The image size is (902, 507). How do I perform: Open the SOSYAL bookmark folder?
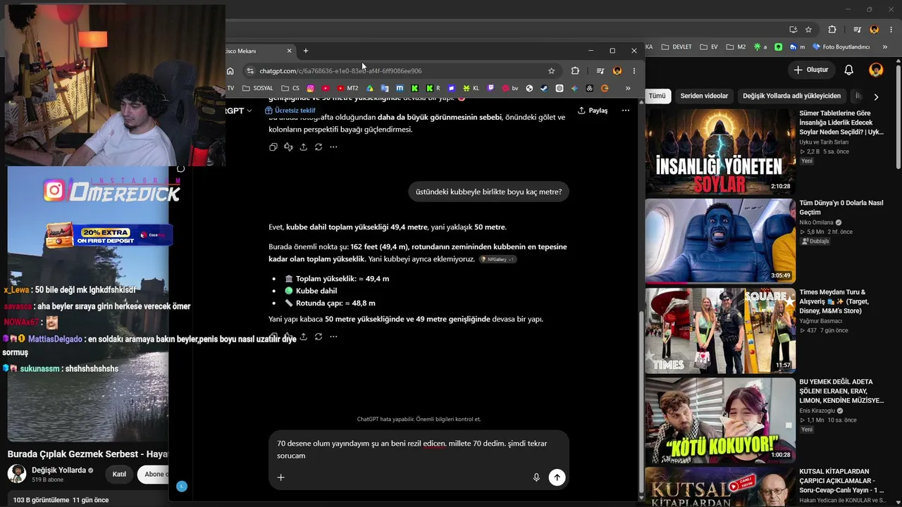257,88
